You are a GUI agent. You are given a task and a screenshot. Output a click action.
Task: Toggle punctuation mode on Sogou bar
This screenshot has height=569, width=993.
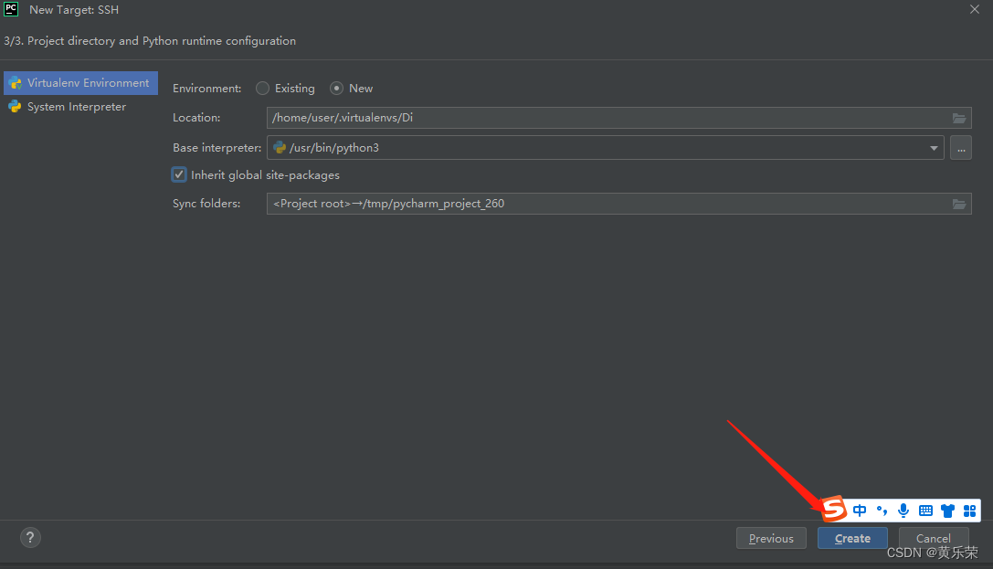click(881, 511)
